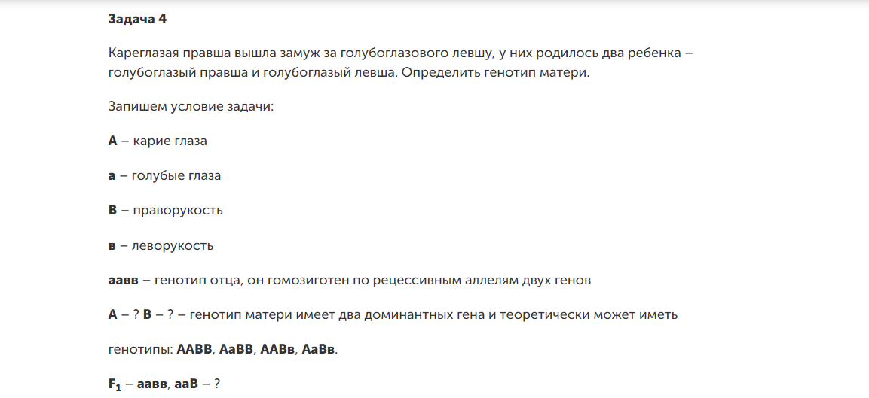Click the line "Запишем условие задачи:"
This screenshot has width=869, height=398.
[191, 106]
